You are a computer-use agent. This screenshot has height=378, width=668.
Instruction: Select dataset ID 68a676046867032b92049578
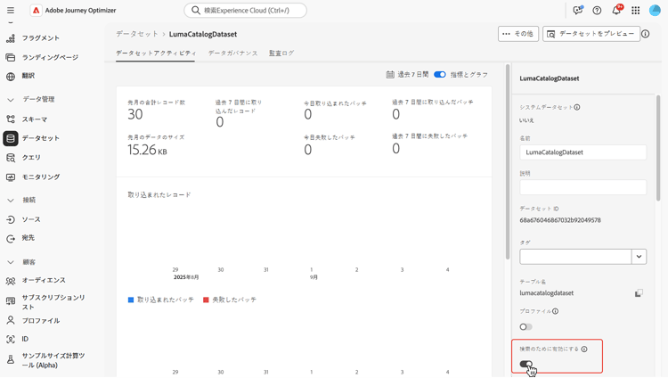560,220
